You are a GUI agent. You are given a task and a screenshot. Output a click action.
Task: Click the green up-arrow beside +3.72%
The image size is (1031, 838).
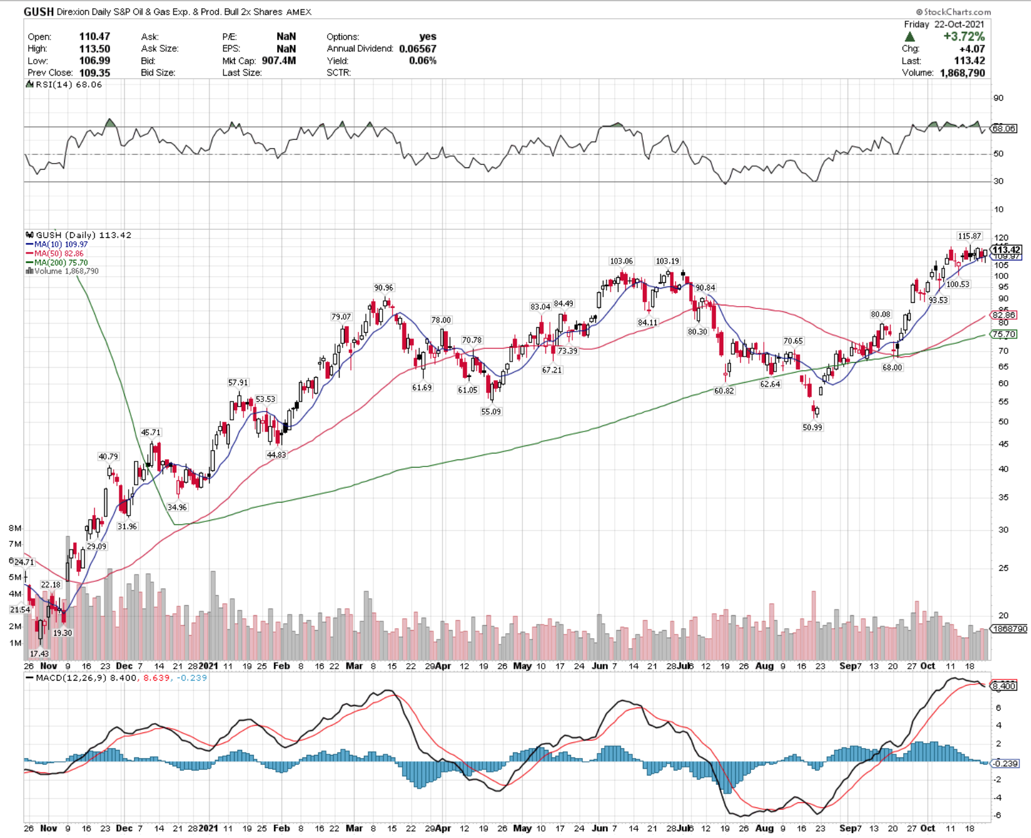click(x=911, y=37)
